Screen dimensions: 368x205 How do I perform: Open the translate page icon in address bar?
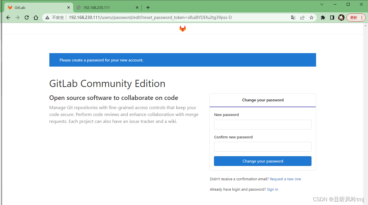[293, 18]
